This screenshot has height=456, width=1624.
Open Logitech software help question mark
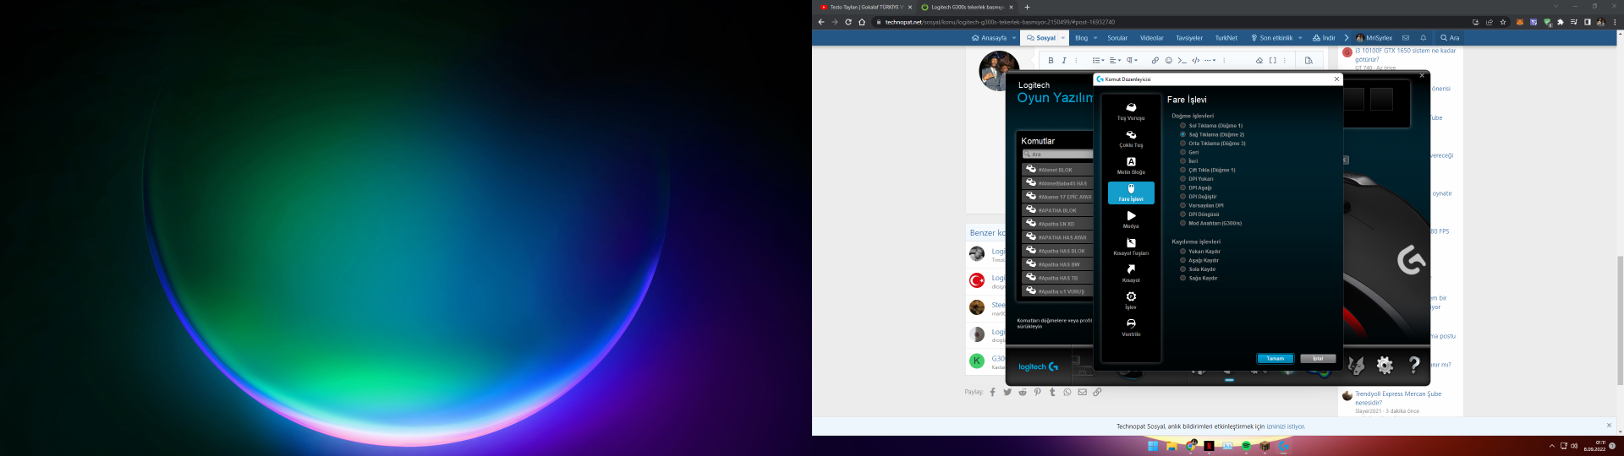[x=1414, y=365]
